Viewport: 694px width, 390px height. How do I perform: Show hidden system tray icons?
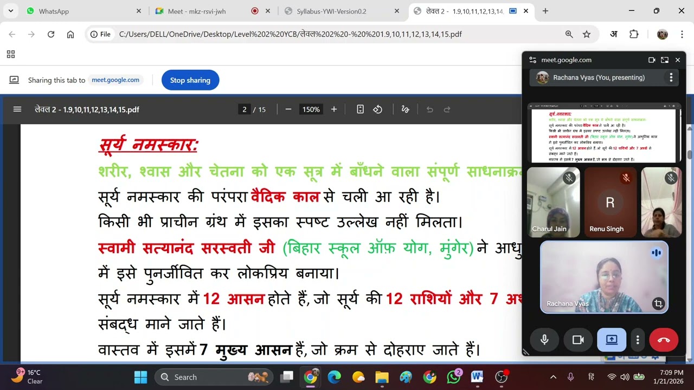[553, 377]
